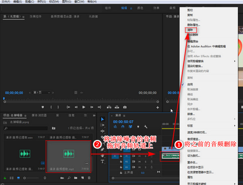Toggle Linked Selection in timeline
Image resolution: width=243 pixels, height=185 pixels.
click(130, 127)
